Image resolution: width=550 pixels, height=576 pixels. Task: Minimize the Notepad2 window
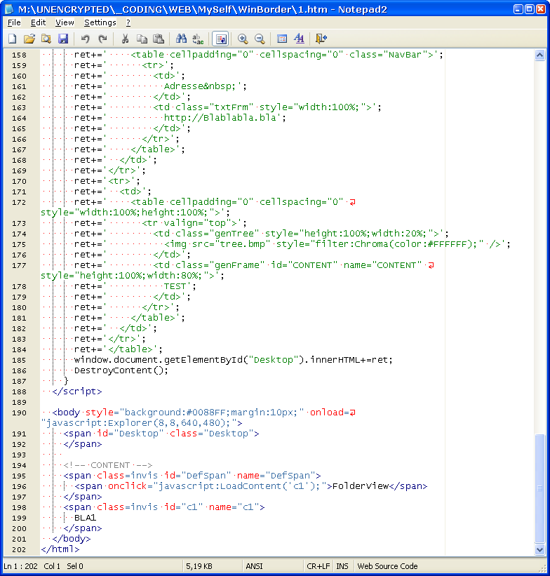coord(518,9)
